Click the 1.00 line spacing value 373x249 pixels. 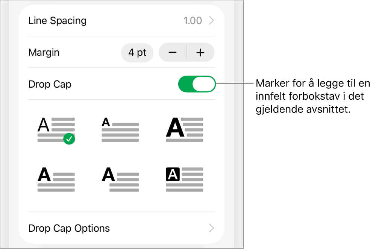click(193, 20)
